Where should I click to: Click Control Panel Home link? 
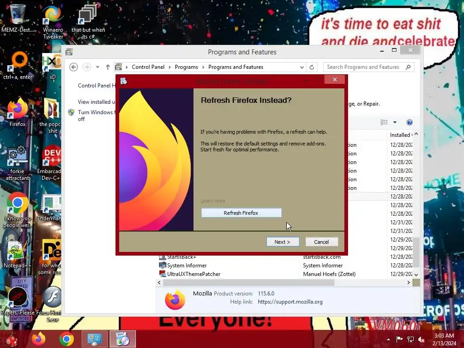coord(97,86)
